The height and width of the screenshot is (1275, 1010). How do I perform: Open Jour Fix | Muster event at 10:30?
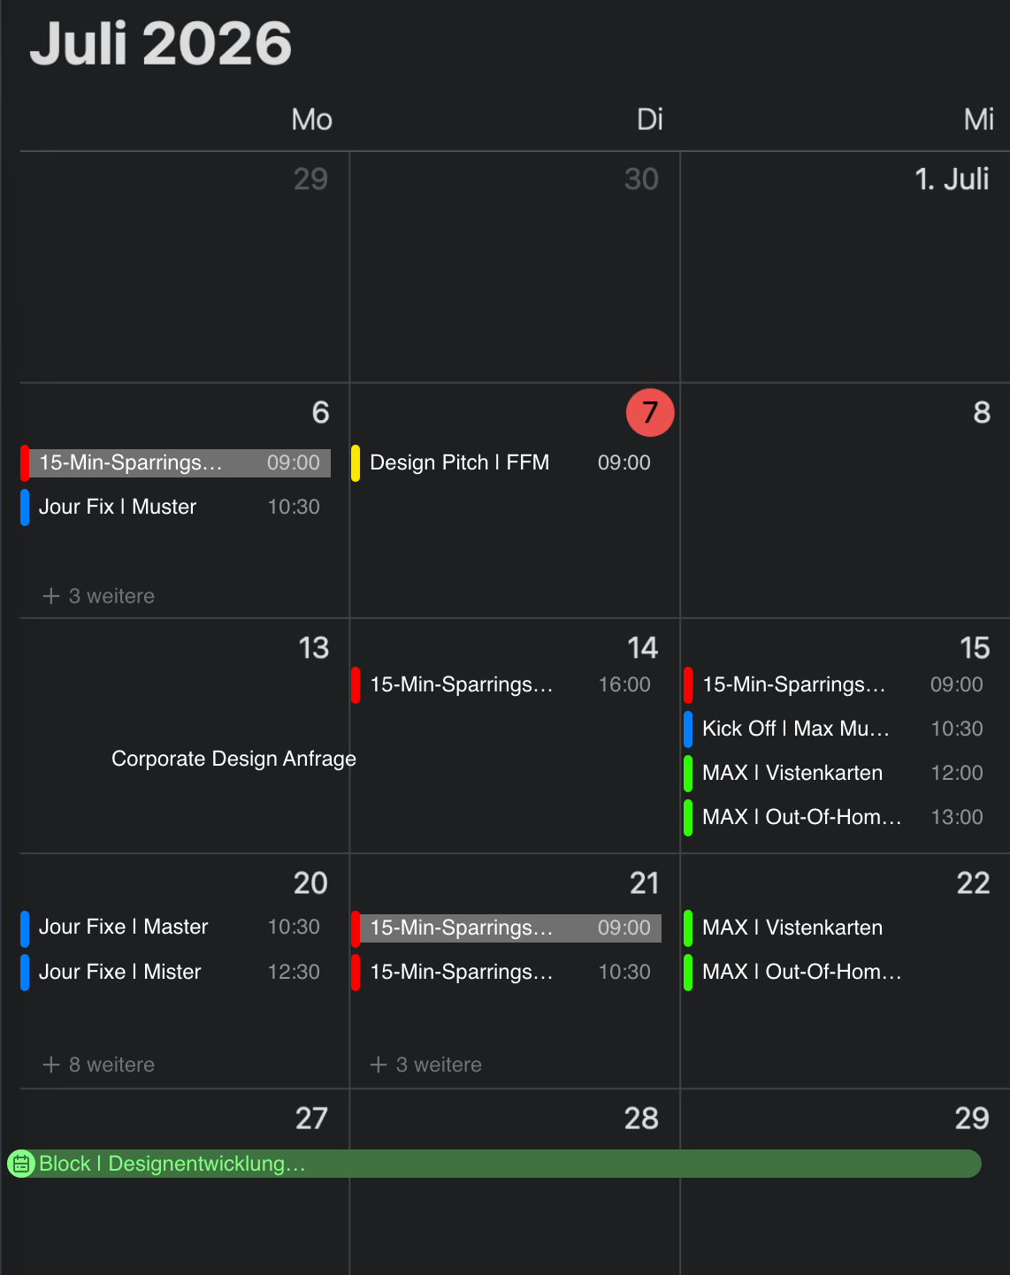[x=175, y=507]
